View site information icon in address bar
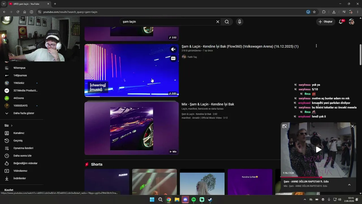 pos(40,12)
